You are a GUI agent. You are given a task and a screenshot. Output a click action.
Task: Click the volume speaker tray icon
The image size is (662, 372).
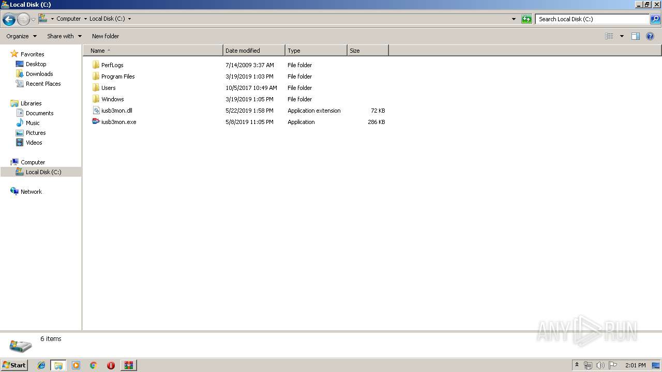click(600, 365)
